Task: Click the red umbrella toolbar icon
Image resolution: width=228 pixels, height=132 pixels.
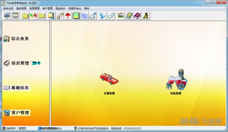Action: 68,16
